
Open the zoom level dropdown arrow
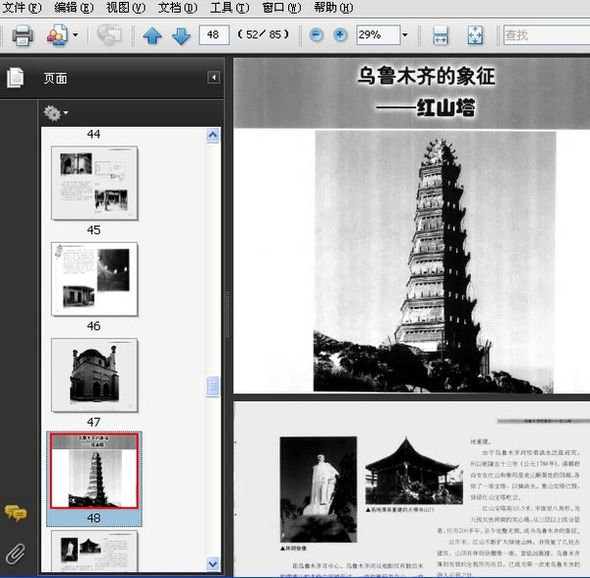pyautogui.click(x=405, y=35)
